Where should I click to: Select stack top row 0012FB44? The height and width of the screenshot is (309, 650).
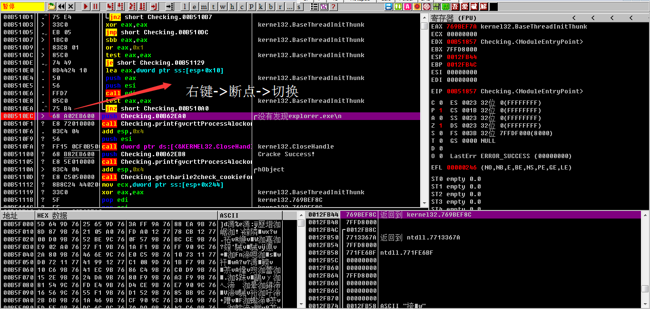pyautogui.click(x=473, y=215)
